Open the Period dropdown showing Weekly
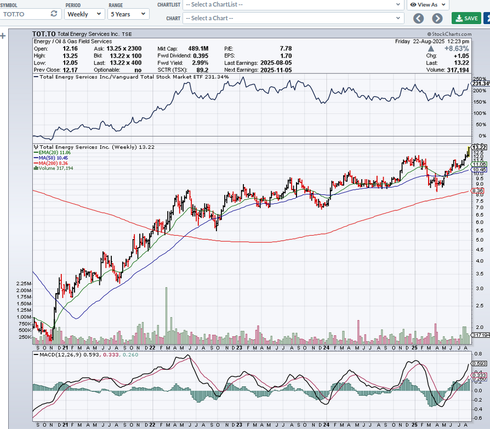This screenshot has height=429, width=490. [x=84, y=14]
